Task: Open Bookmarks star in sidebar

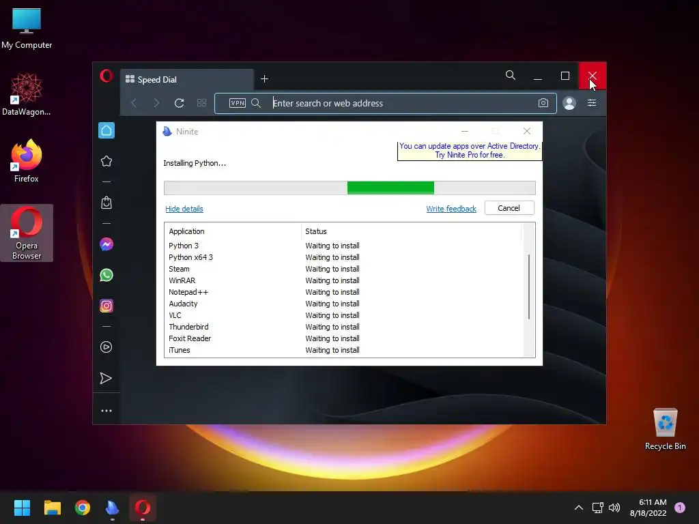Action: 106,161
